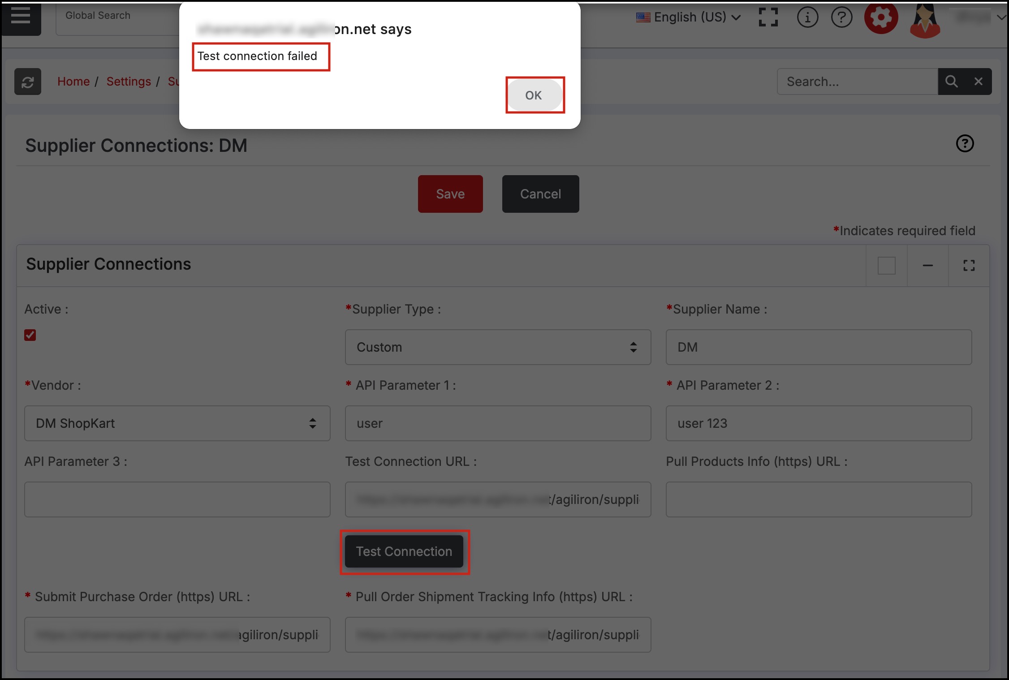Open the English (US) language selector
Image resolution: width=1009 pixels, height=680 pixels.
[x=689, y=17]
